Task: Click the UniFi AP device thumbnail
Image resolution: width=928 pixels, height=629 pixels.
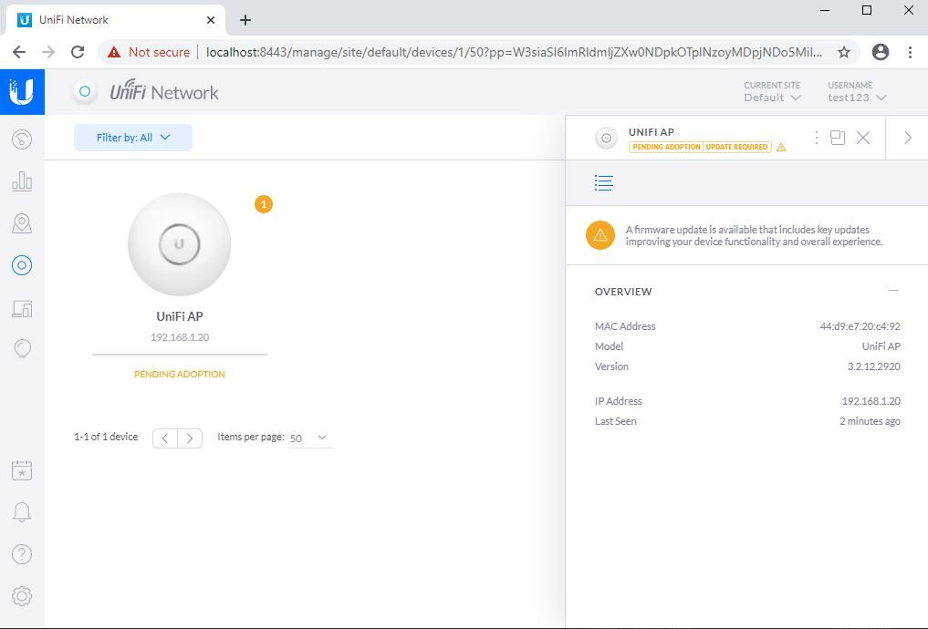Action: (x=180, y=244)
